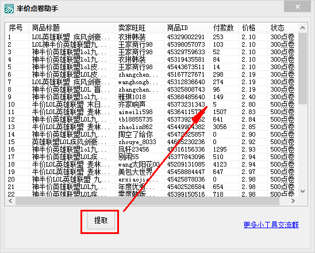
Task: Click title LOL神半价英雄联盟九...
Action: click(70, 44)
